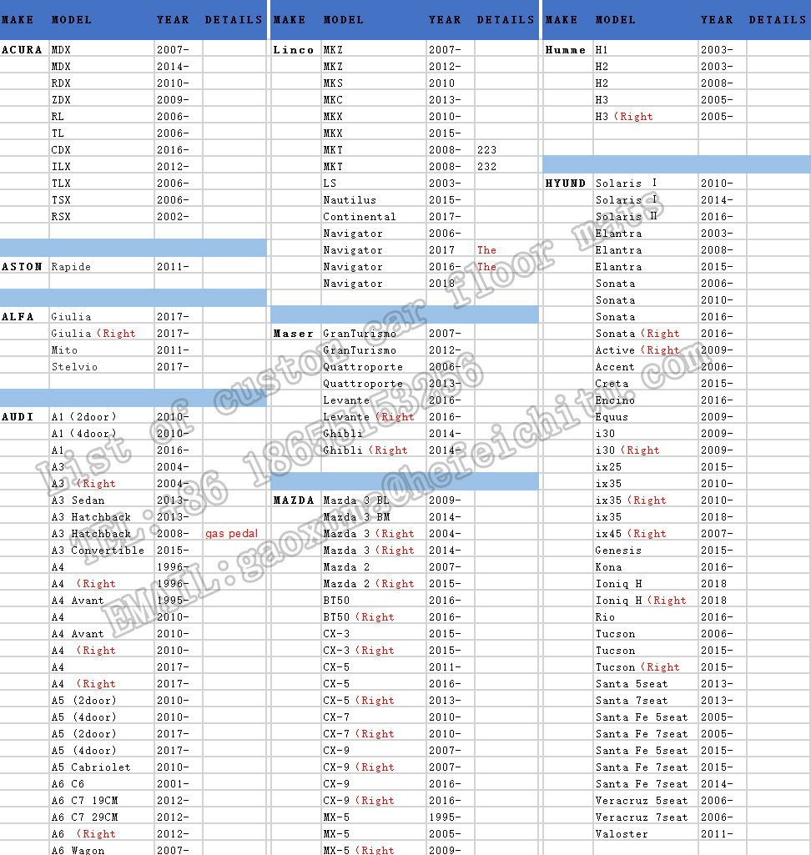The height and width of the screenshot is (855, 811).
Task: Select the Veracruz 5seat model cell
Action: pos(646,801)
